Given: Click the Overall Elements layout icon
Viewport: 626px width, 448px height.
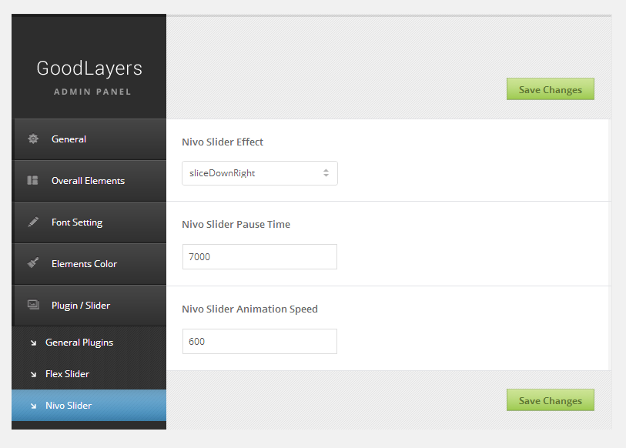Looking at the screenshot, I should coord(32,180).
